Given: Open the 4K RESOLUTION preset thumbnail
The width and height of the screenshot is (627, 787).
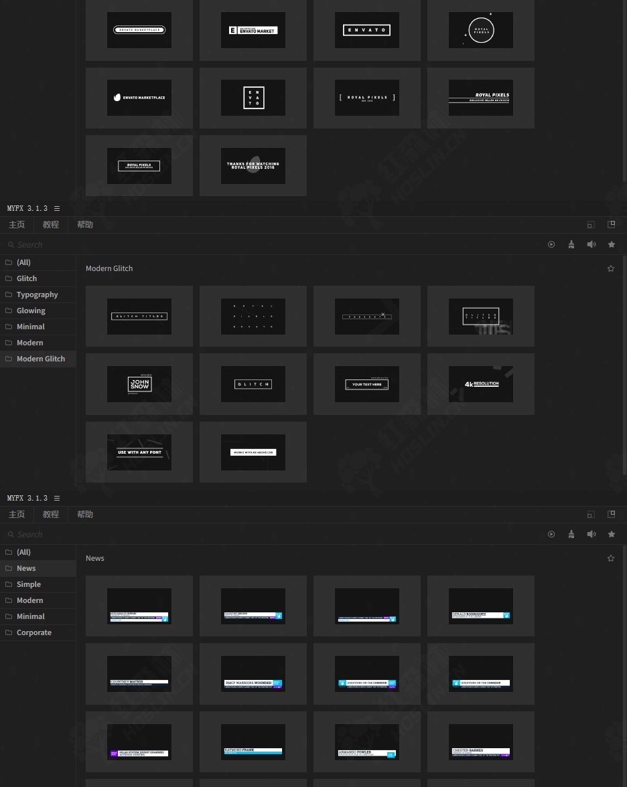Looking at the screenshot, I should (481, 384).
